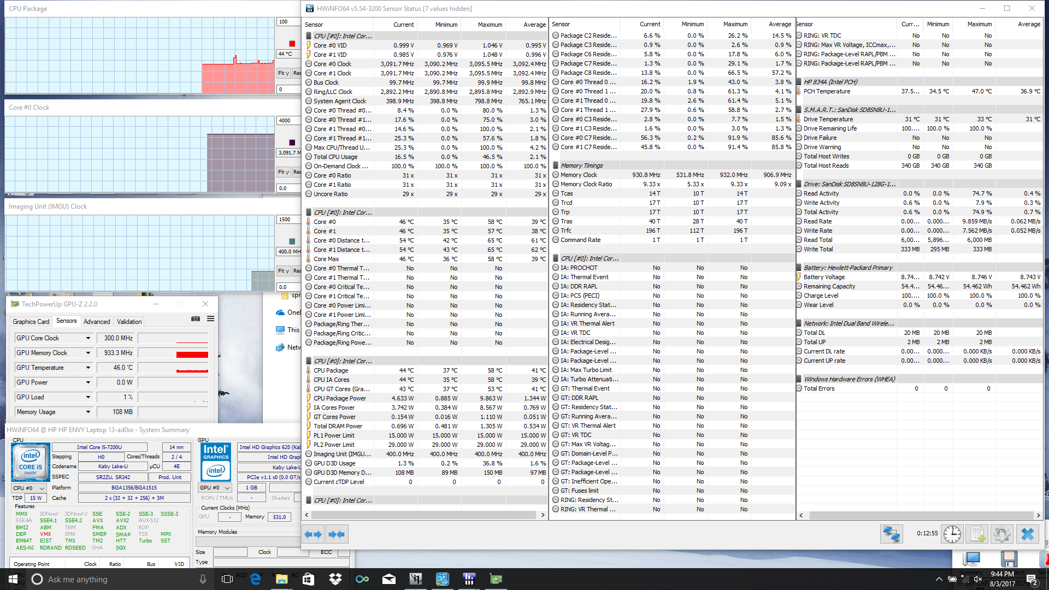The width and height of the screenshot is (1049, 590).
Task: Open File Explorer from the taskbar
Action: coord(281,579)
